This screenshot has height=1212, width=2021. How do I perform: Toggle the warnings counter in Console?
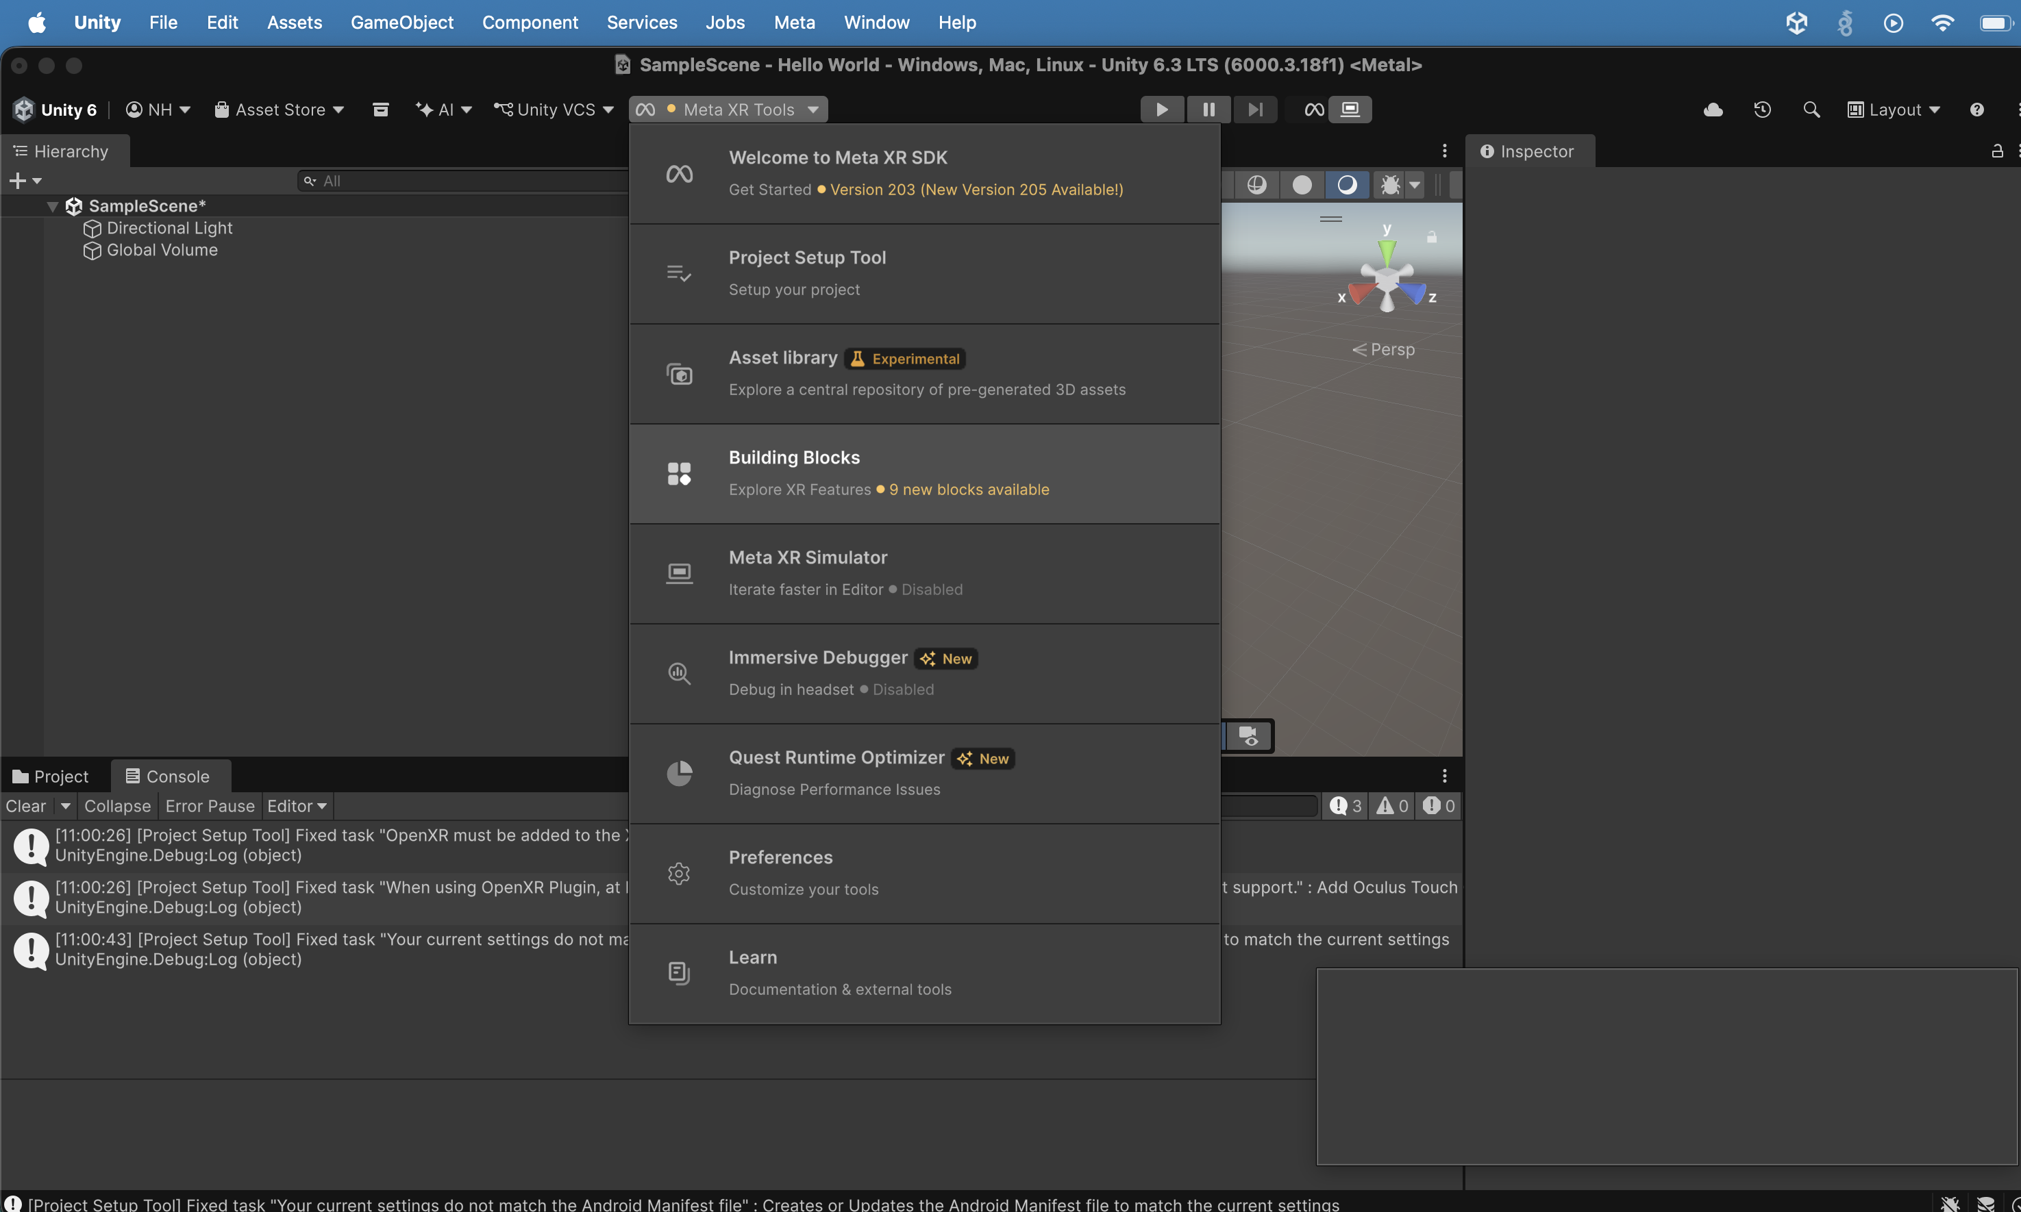tap(1392, 806)
